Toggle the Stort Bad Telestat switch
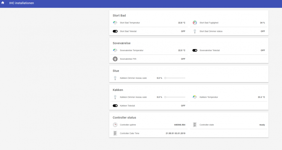The height and width of the screenshot is (150, 282). 115,31
